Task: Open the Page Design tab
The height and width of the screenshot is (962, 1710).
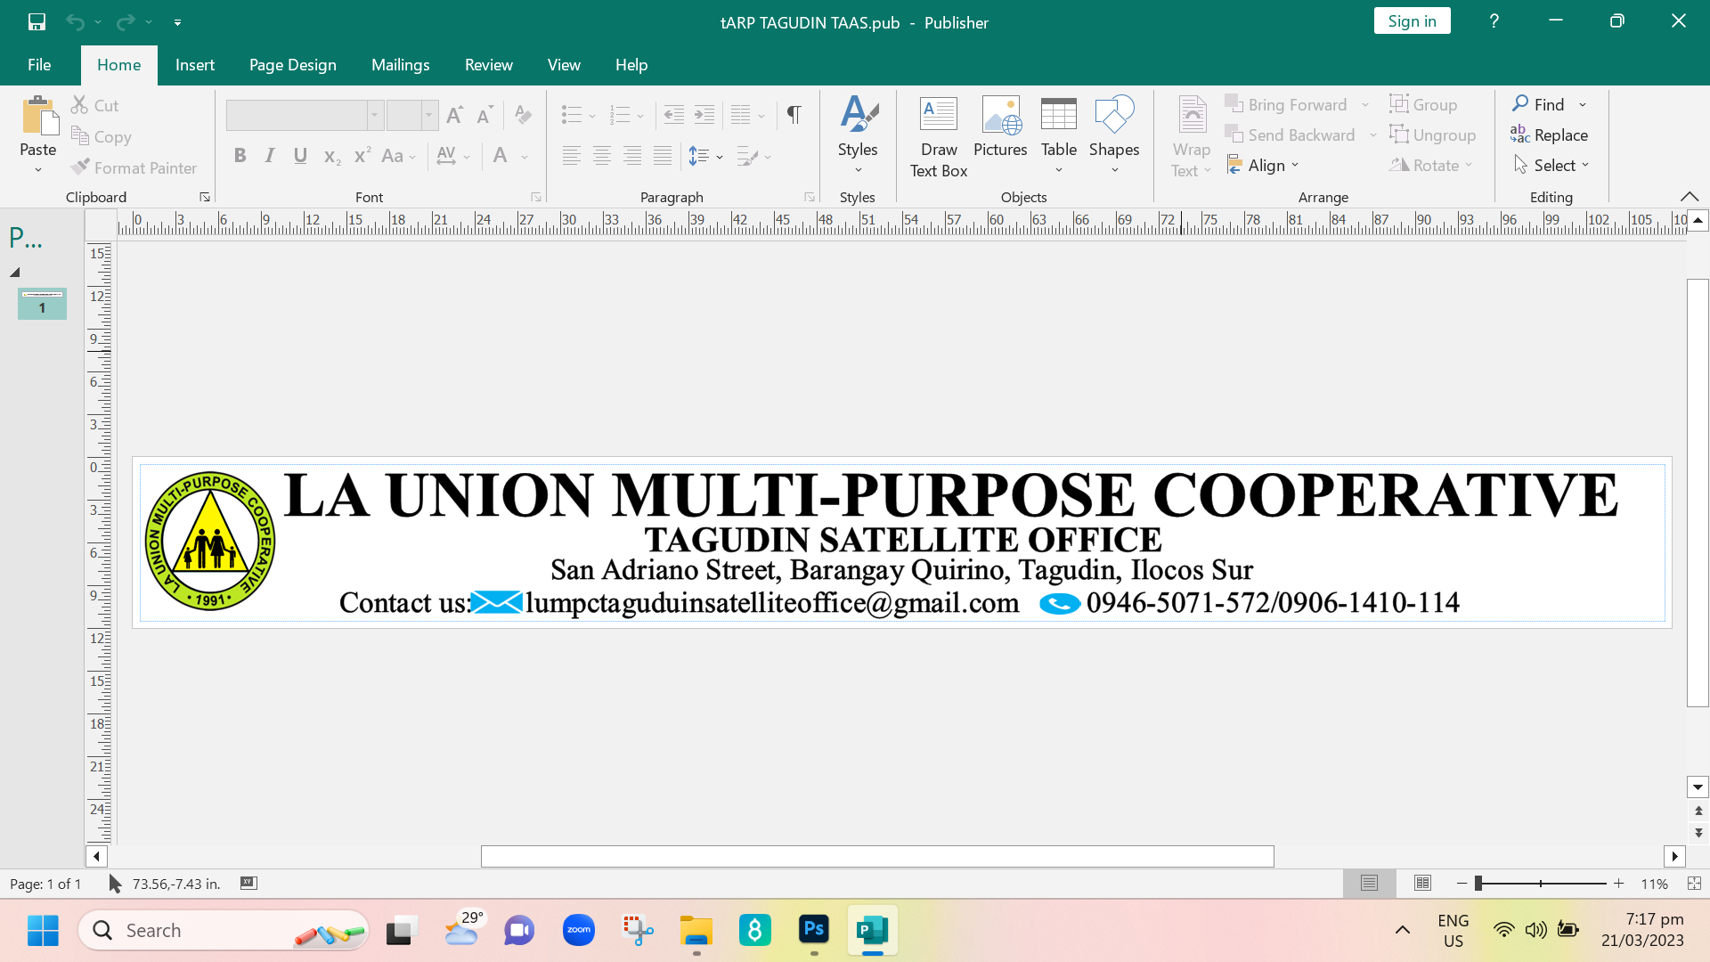Action: coord(292,65)
